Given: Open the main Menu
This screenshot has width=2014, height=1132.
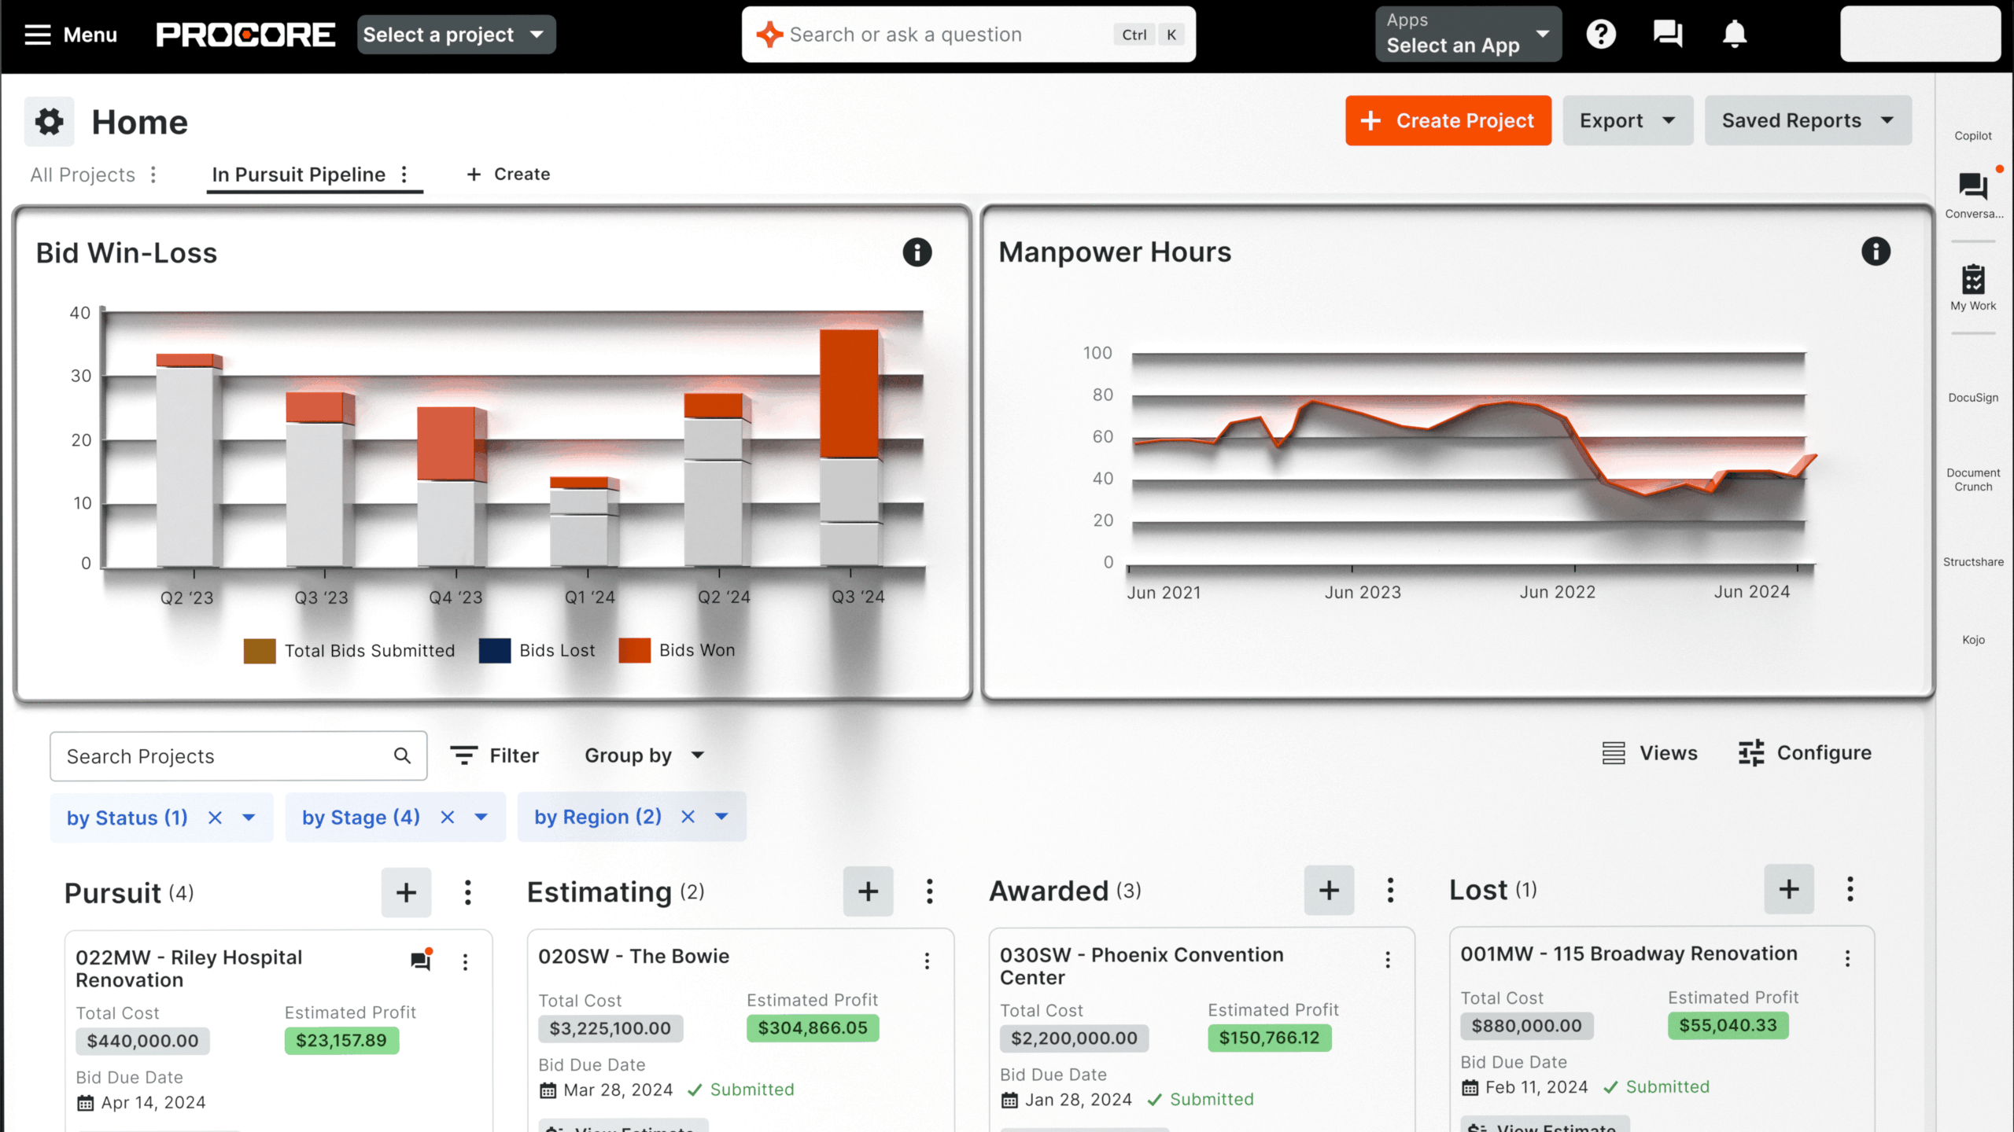Looking at the screenshot, I should click(x=71, y=35).
